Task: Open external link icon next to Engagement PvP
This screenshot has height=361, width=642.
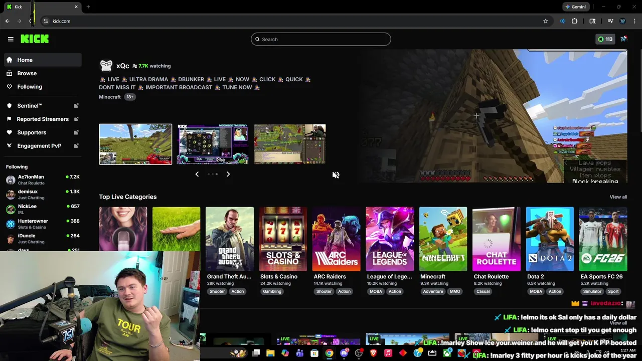Action: (x=76, y=146)
